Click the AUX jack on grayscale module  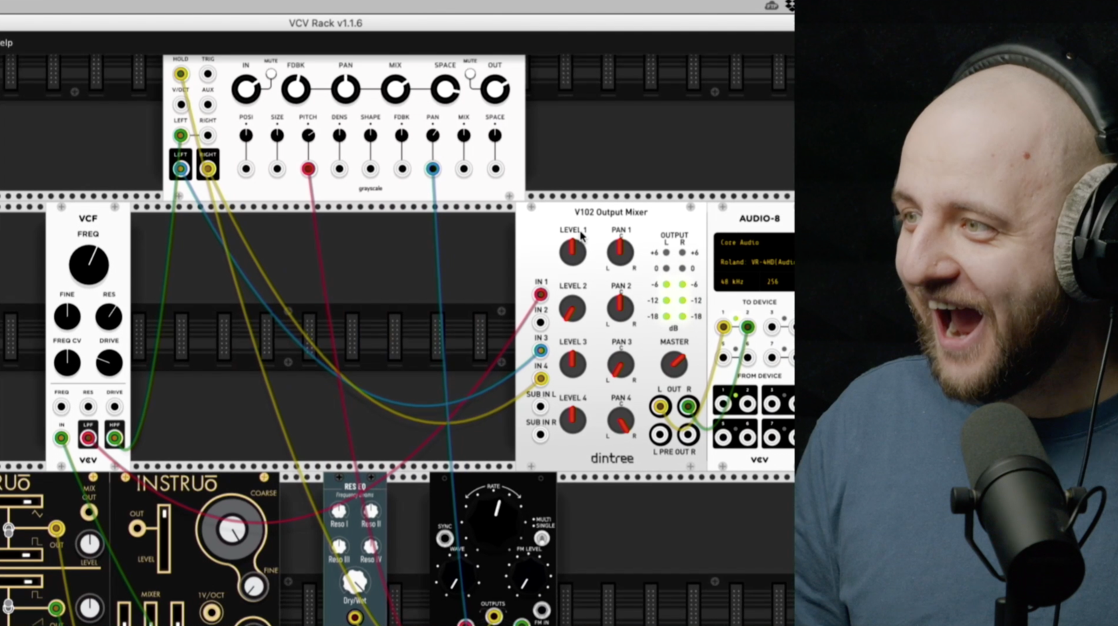point(208,104)
